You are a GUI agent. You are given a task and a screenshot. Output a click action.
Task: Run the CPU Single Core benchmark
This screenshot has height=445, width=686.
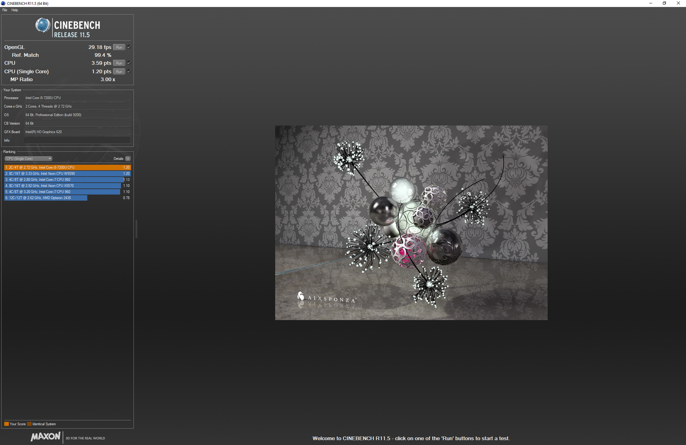coord(119,72)
